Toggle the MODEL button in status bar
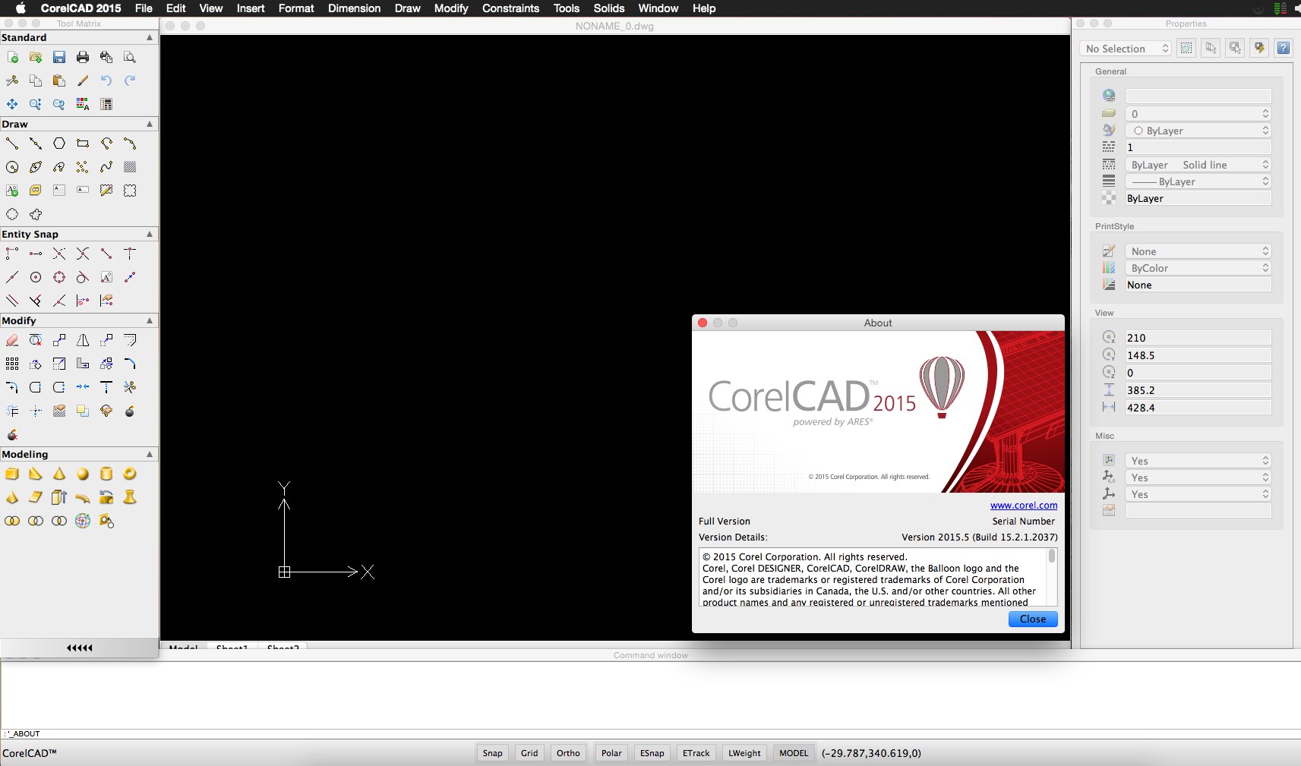Viewport: 1301px width, 766px height. pyautogui.click(x=794, y=753)
